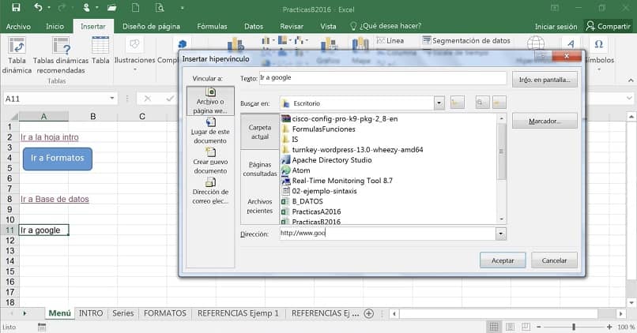637x333 pixels.
Task: Switch to the Inicio ribbon tab
Action: pos(55,26)
